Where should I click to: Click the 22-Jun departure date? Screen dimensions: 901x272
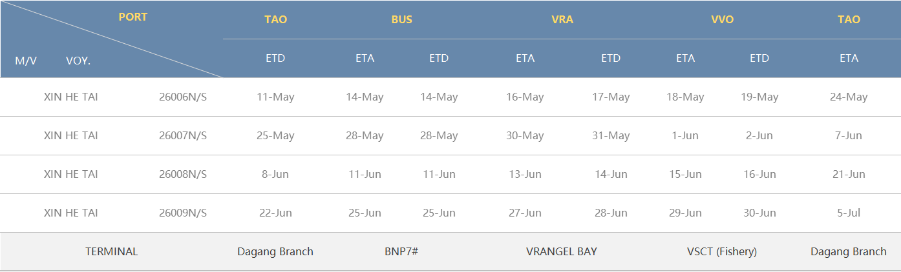pos(275,213)
